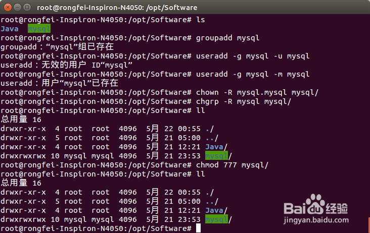Click 'drwxrwxrwx' permissions in the first listing

[x=23, y=156]
